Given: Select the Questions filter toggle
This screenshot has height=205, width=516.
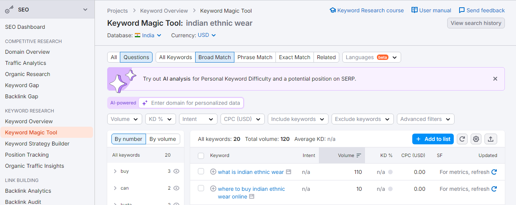Looking at the screenshot, I should coord(136,57).
